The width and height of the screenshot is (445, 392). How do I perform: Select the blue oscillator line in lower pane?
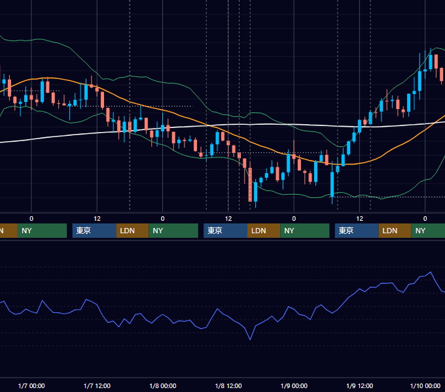click(218, 309)
